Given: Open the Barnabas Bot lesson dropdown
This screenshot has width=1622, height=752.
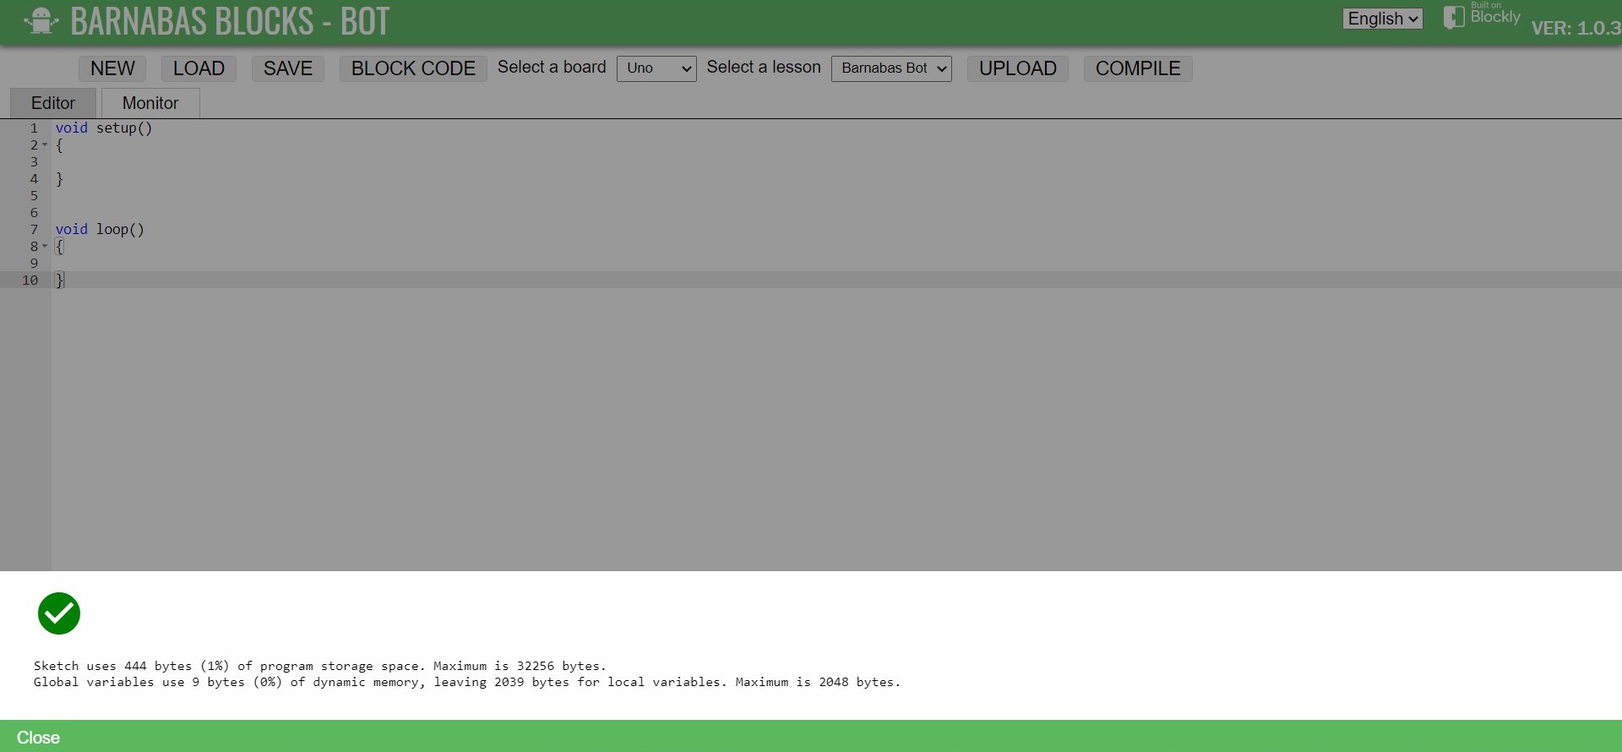Looking at the screenshot, I should pyautogui.click(x=891, y=68).
